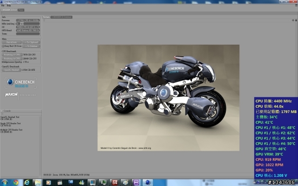Click the GPU VRM 39°C overlay line
This screenshot has height=186, width=298.
269,154
